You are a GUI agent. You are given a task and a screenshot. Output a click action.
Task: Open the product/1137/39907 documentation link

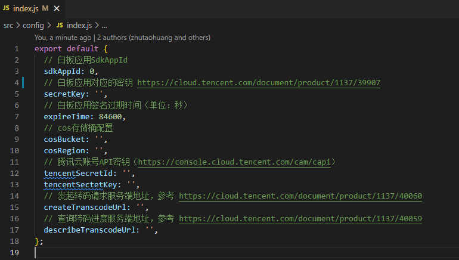click(259, 83)
